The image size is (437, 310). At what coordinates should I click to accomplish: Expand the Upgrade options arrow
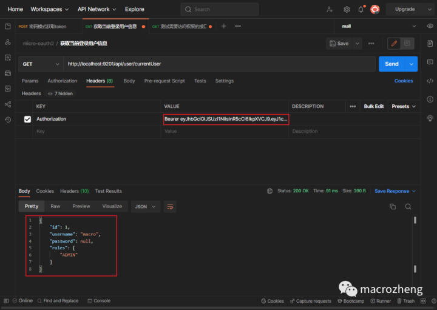429,10
